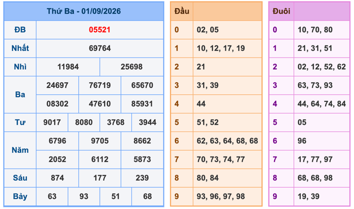Select fourth prize number 3944
This screenshot has width=354, height=209.
coord(148,122)
